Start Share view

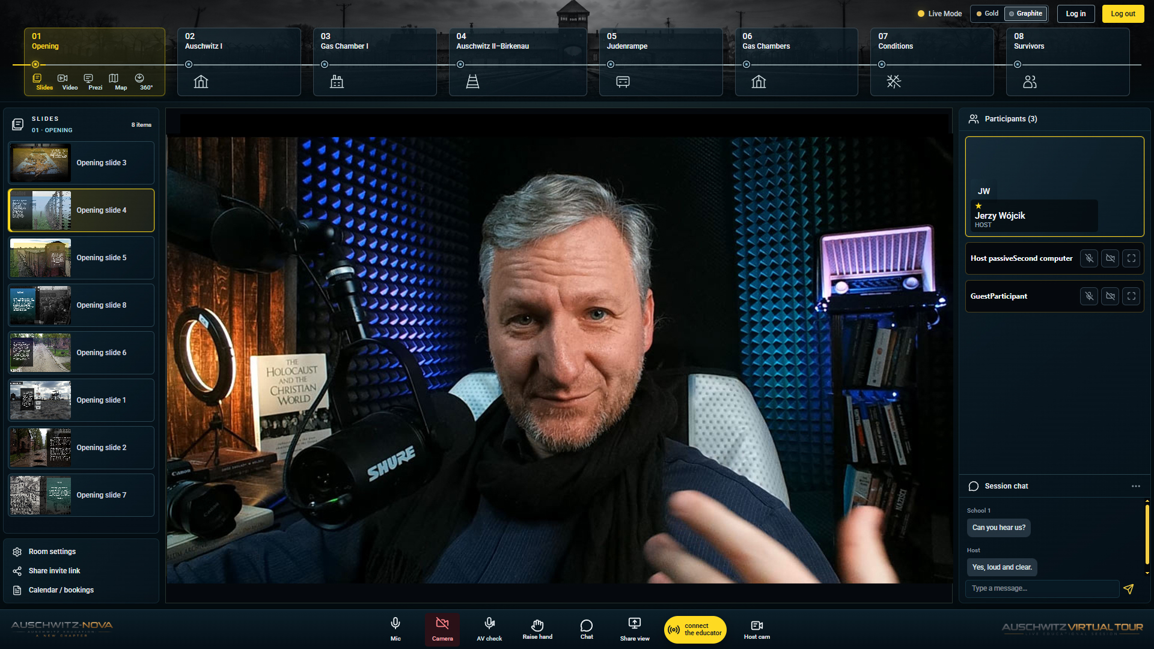(x=635, y=629)
